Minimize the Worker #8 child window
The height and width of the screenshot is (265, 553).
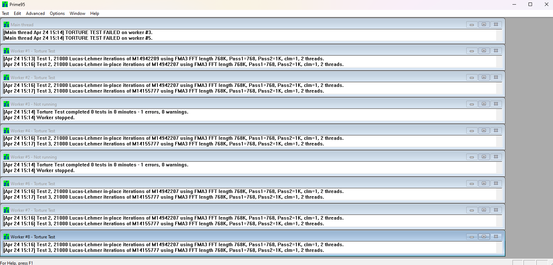(472, 237)
